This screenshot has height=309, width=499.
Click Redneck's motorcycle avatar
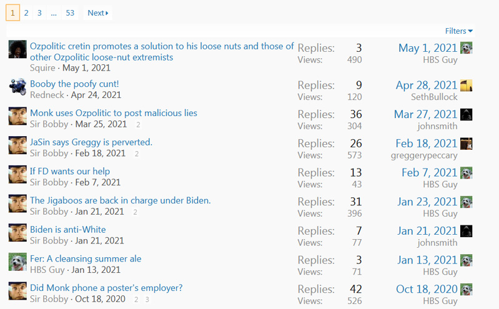17,87
